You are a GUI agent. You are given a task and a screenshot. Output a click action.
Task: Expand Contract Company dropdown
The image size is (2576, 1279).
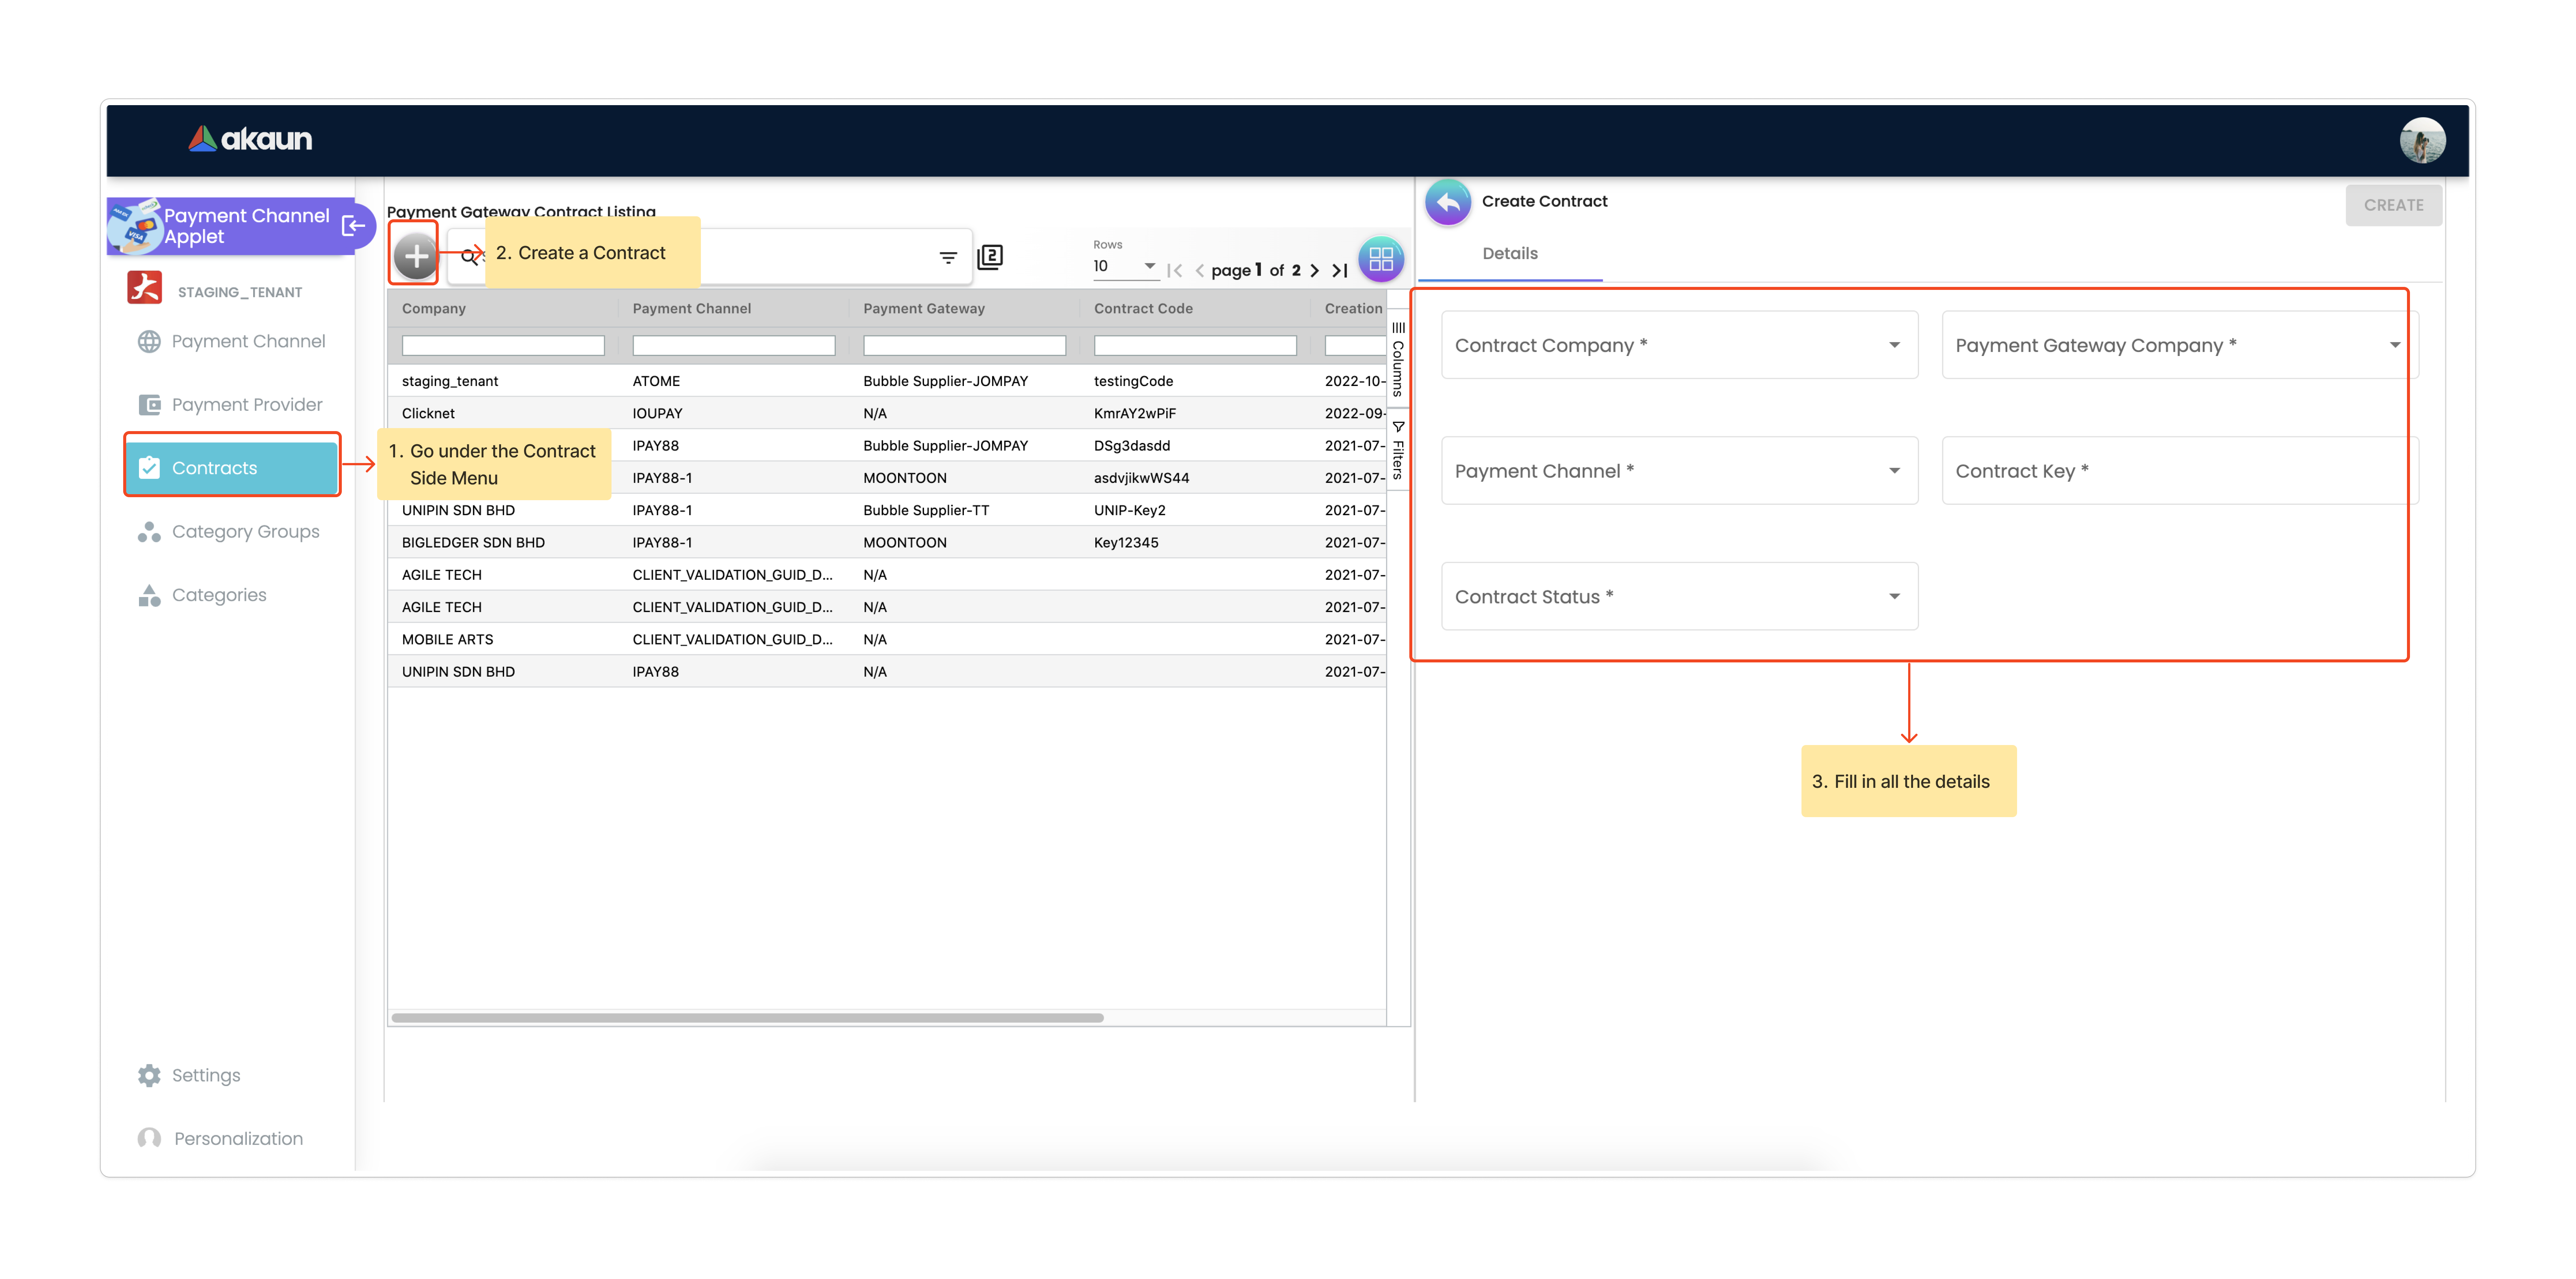(x=1679, y=345)
